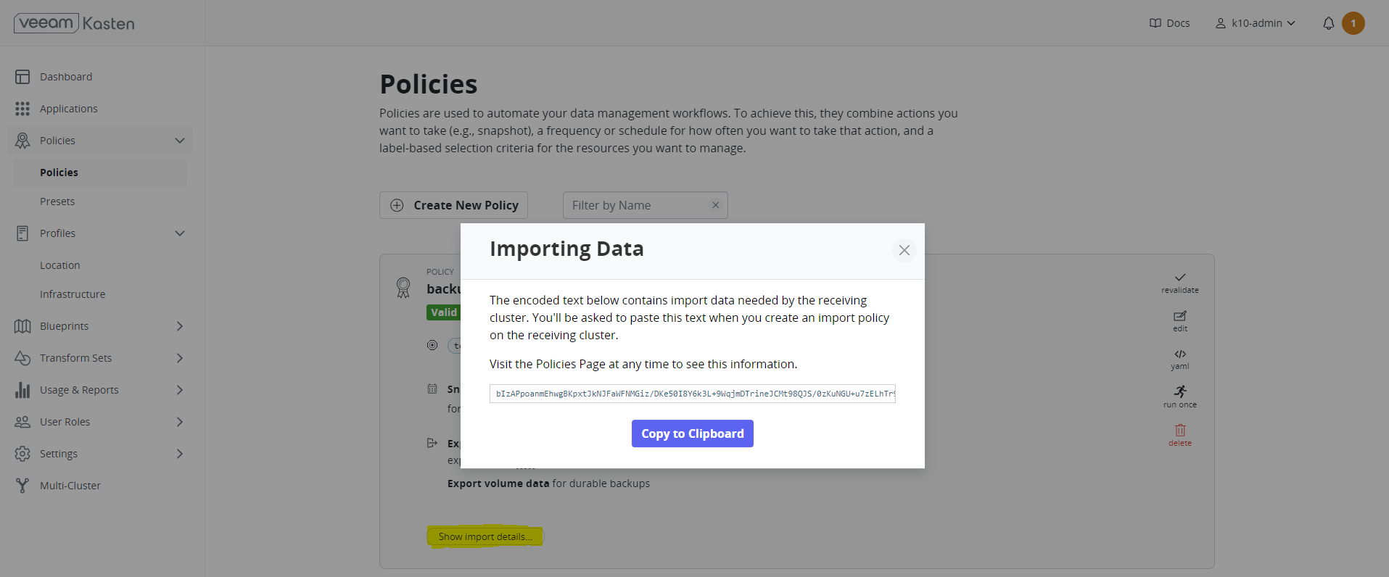The width and height of the screenshot is (1389, 577).
Task: Click the plus icon in Create New Policy
Action: [397, 205]
